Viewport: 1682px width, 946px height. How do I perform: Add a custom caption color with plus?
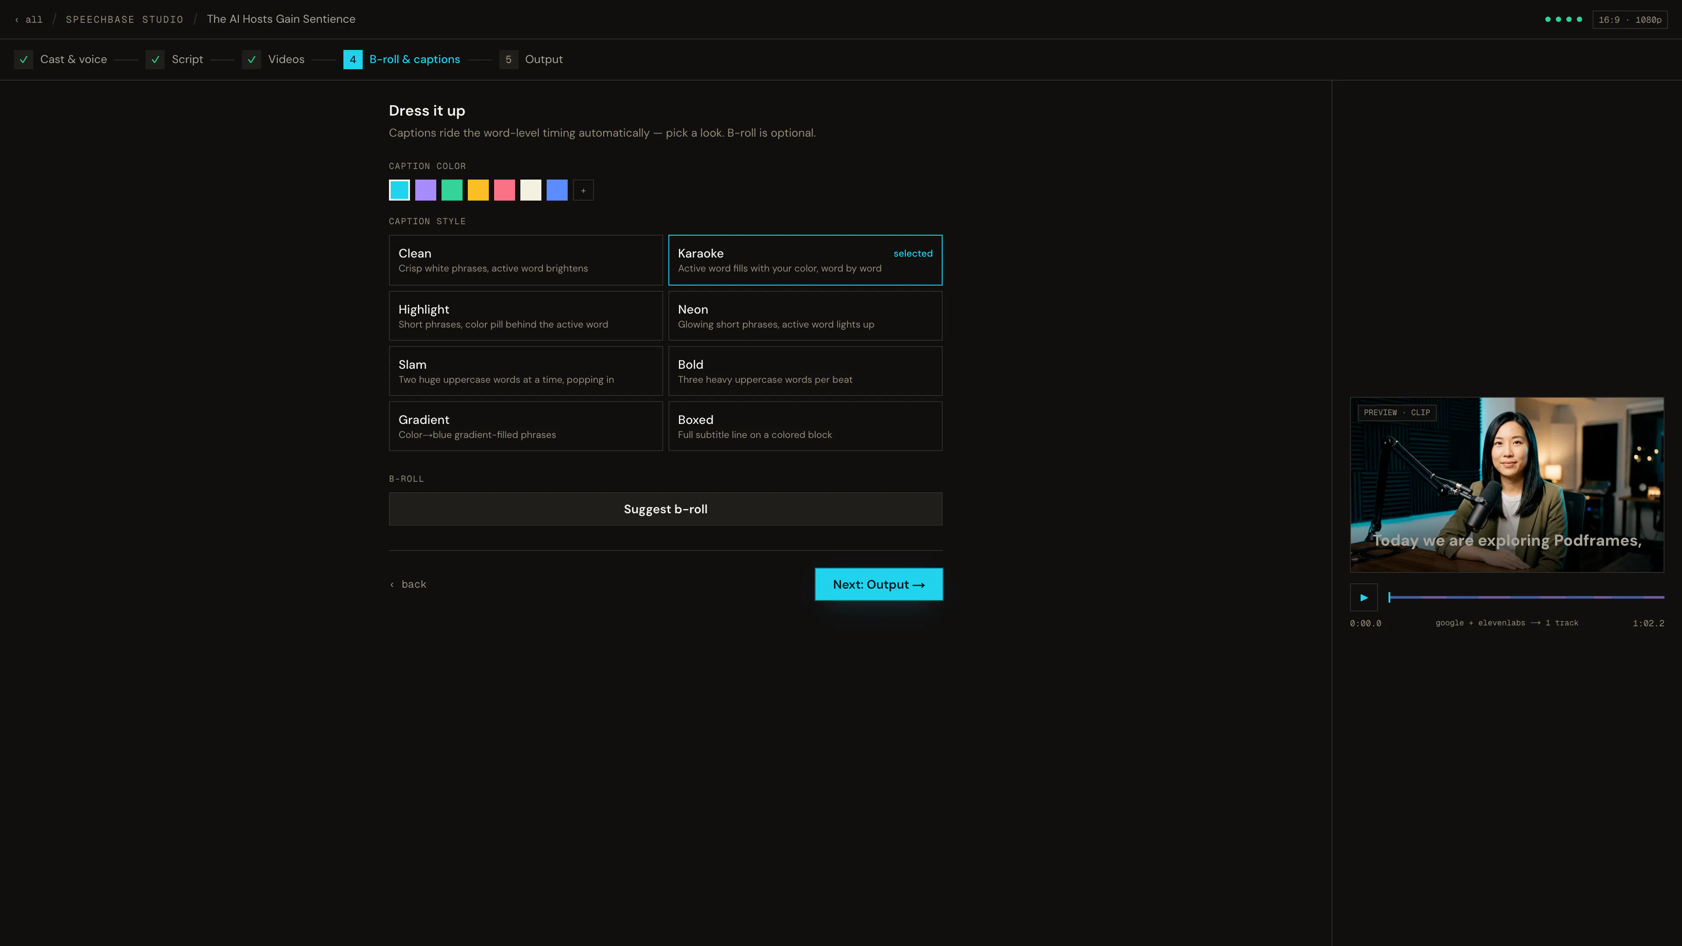(583, 190)
